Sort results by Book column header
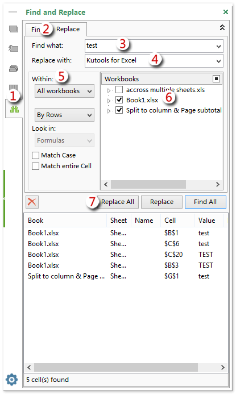The height and width of the screenshot is (395, 236). [65, 221]
